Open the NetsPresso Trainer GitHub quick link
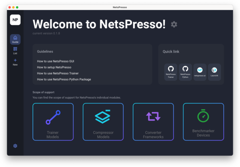This screenshot has width=240, height=167. [171, 72]
